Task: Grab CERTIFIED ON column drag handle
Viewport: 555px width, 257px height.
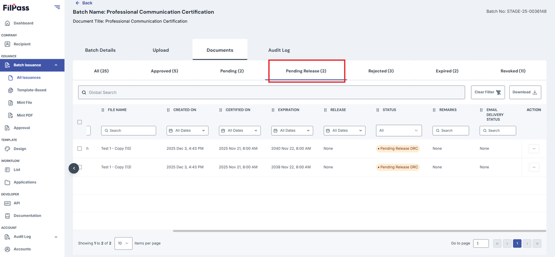Action: click(221, 110)
